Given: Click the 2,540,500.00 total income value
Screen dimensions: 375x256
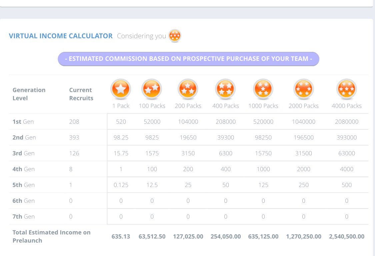Looking at the screenshot, I should (x=347, y=236).
